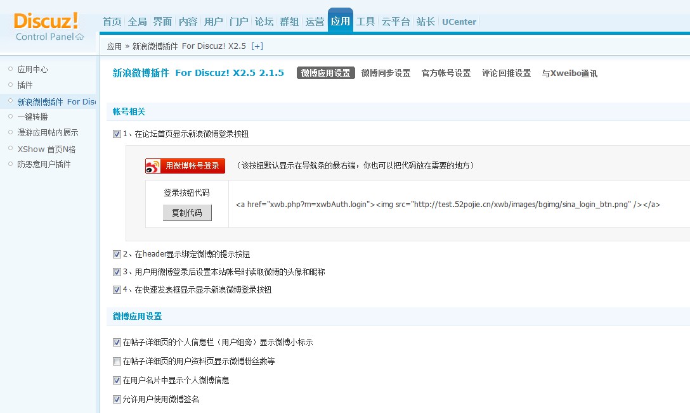
Task: Open 防恶意用户插件 in the sidebar
Action: [44, 164]
